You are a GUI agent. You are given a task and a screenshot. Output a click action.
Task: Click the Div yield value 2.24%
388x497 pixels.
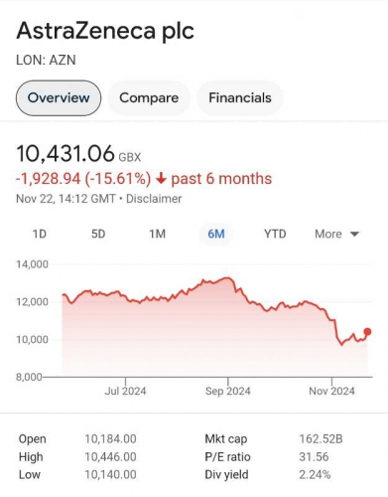(x=315, y=474)
